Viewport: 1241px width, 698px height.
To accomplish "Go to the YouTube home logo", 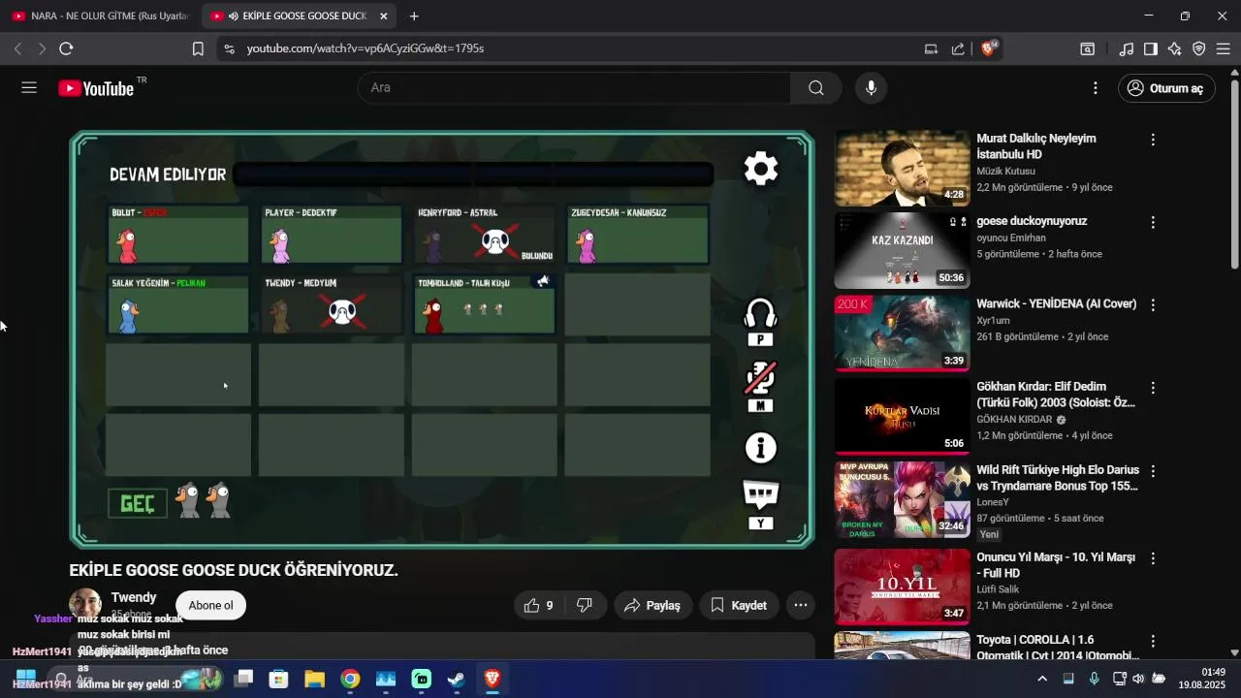I will coord(95,88).
